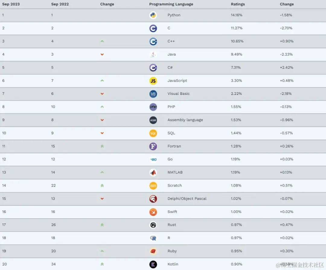Select the Go language name text

(x=170, y=159)
